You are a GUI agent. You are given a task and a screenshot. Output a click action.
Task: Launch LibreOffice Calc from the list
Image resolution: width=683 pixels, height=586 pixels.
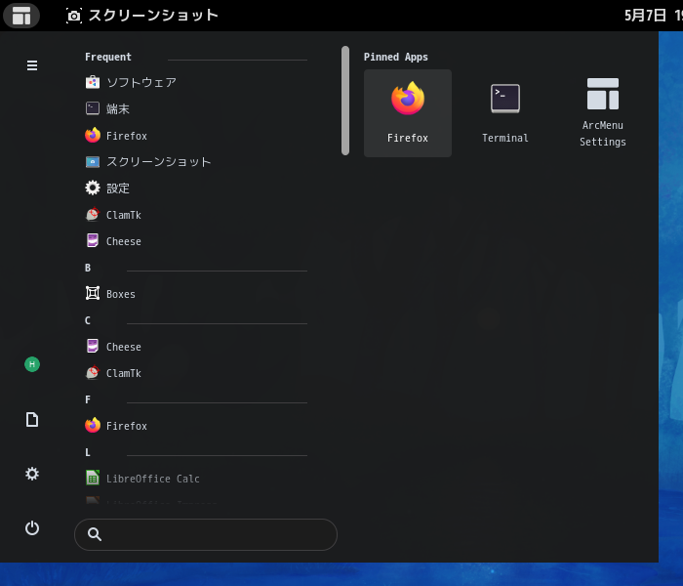pos(196,479)
